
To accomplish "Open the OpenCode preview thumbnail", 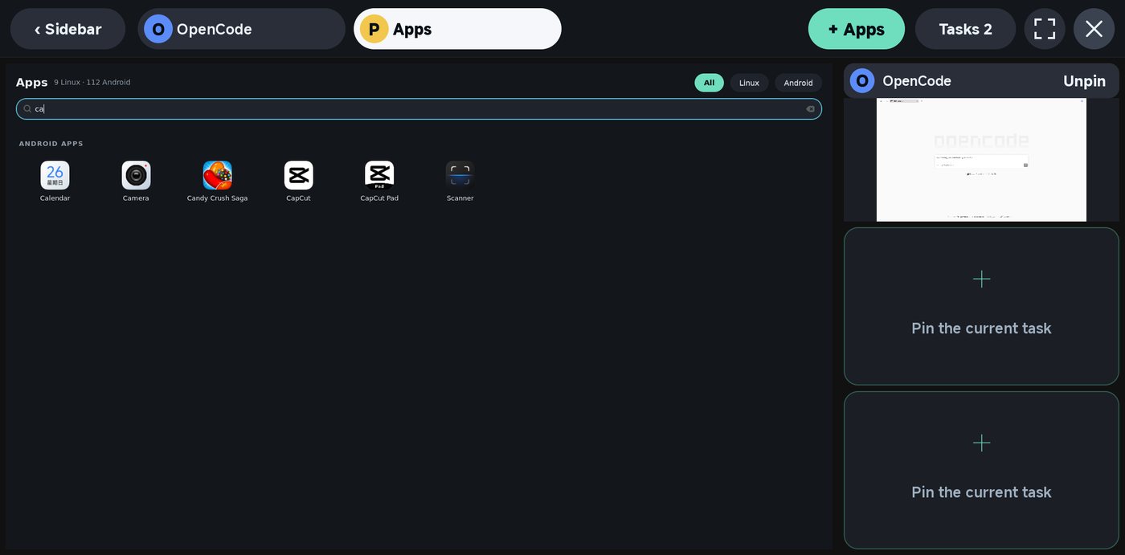I will 981,160.
